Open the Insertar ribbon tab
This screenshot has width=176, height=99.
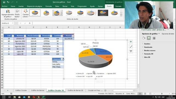tap(21, 6)
